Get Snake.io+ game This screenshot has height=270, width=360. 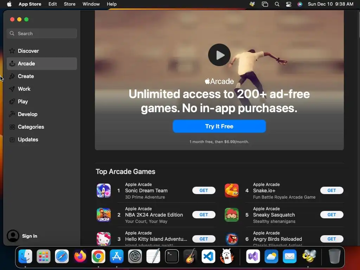(332, 190)
